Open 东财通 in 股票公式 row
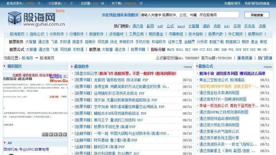 coord(78,50)
